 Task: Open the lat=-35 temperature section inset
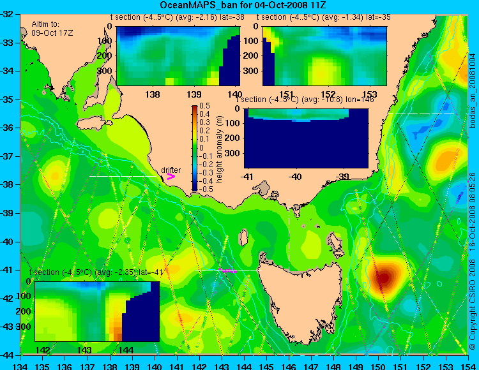pyautogui.click(x=324, y=56)
